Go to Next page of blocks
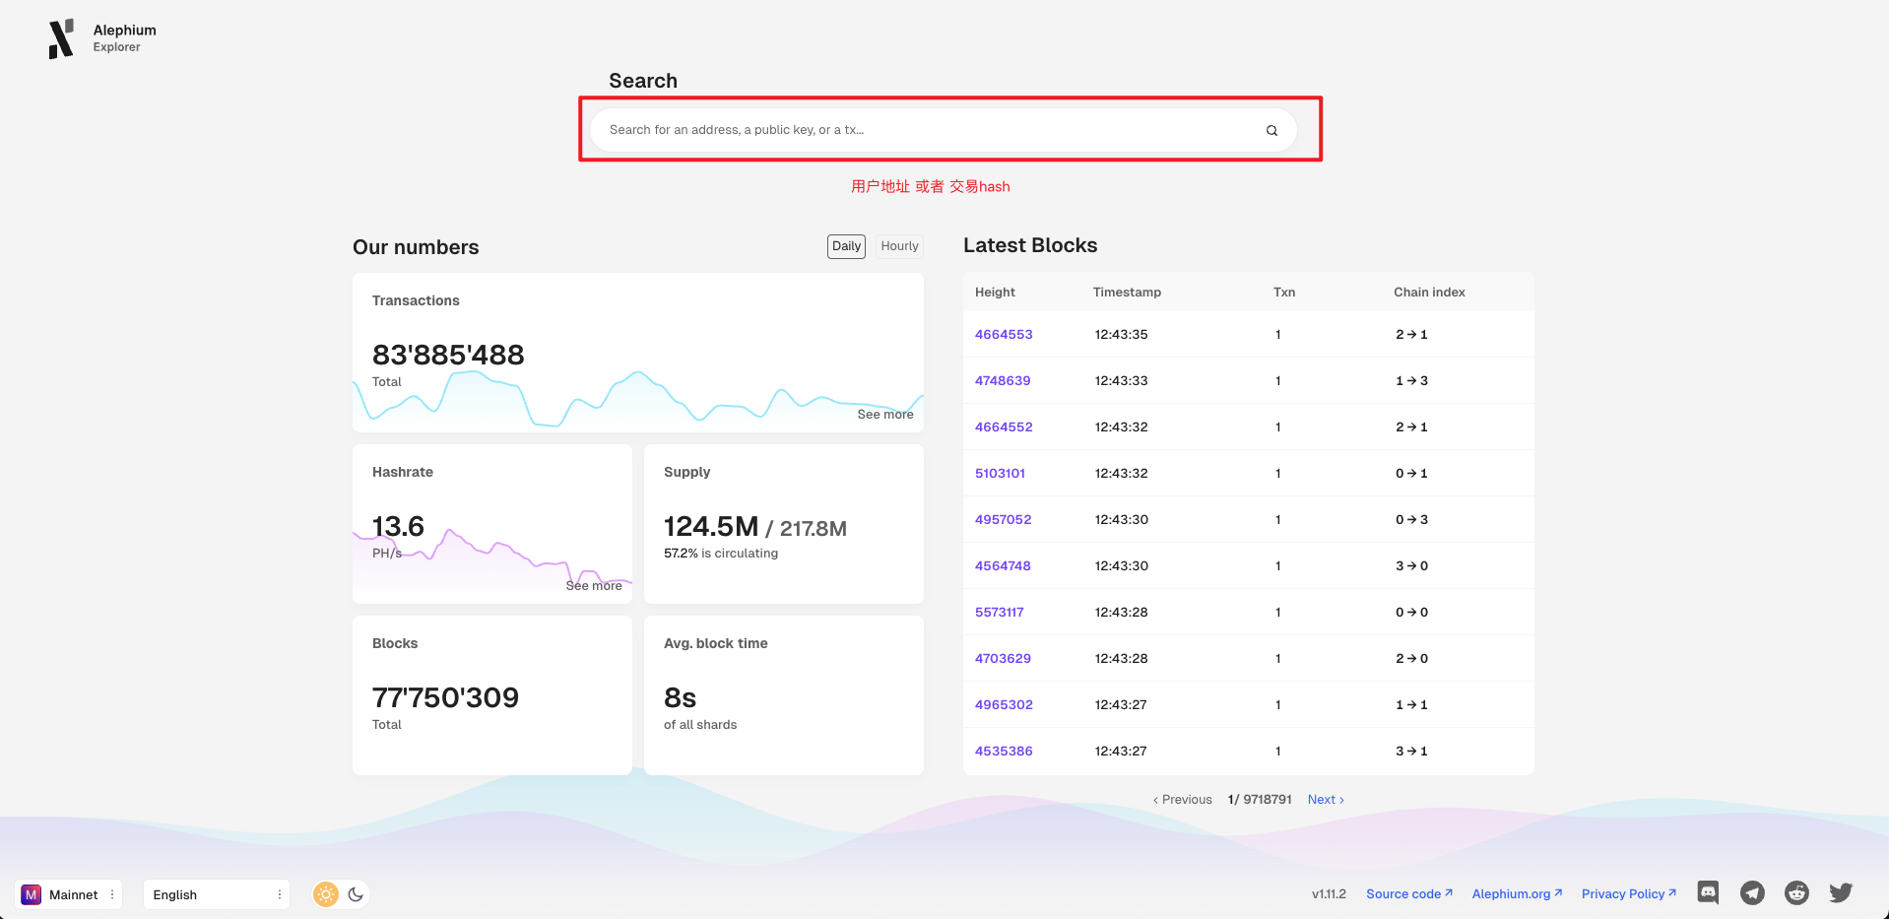The width and height of the screenshot is (1889, 919). point(1325,800)
